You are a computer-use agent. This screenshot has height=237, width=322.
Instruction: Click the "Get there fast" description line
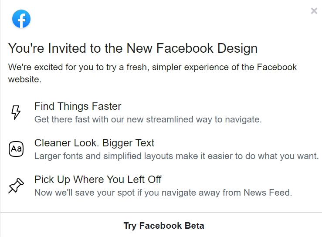(x=148, y=119)
